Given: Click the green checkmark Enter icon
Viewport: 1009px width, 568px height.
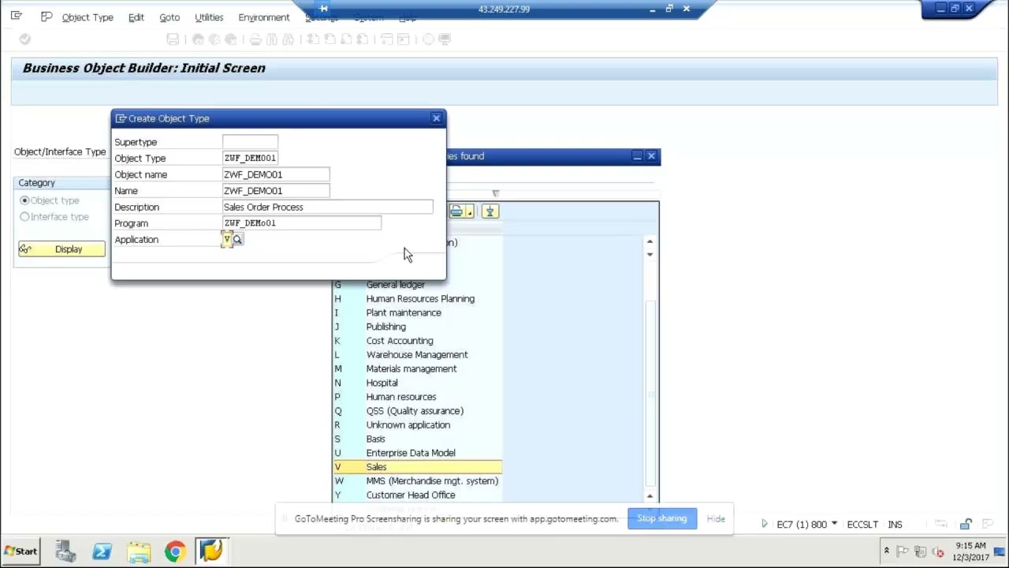Looking at the screenshot, I should pos(24,39).
